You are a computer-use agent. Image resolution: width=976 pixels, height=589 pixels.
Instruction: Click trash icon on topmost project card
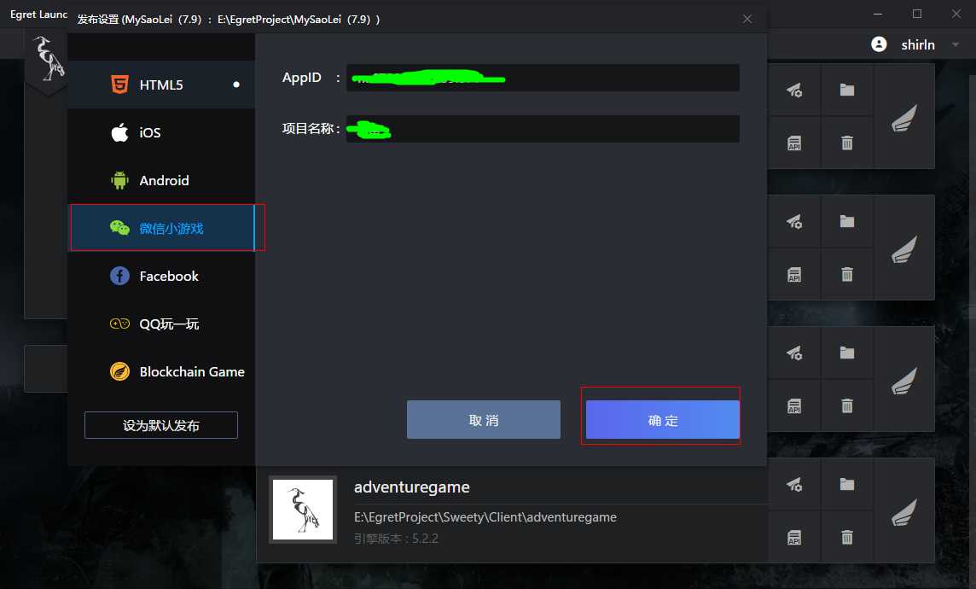click(847, 143)
